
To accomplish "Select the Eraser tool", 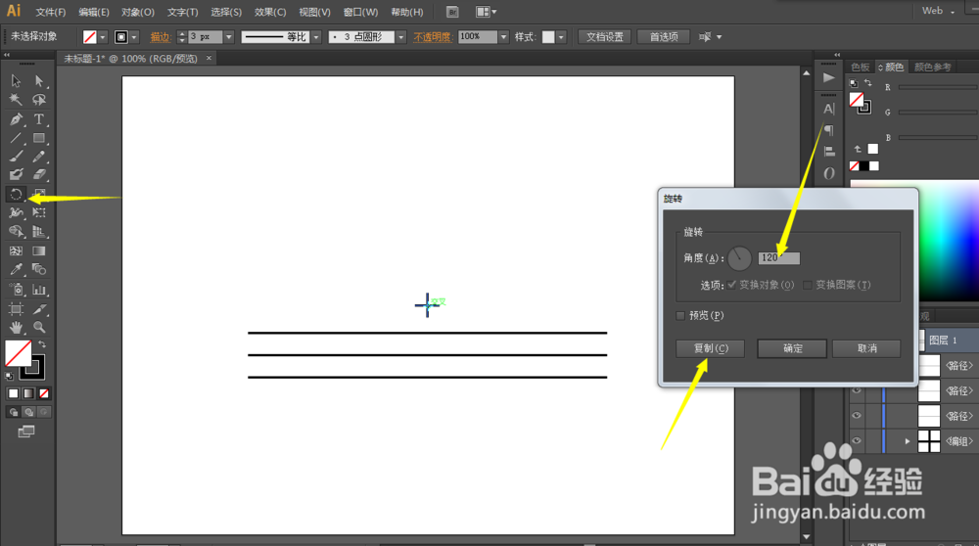I will click(39, 175).
